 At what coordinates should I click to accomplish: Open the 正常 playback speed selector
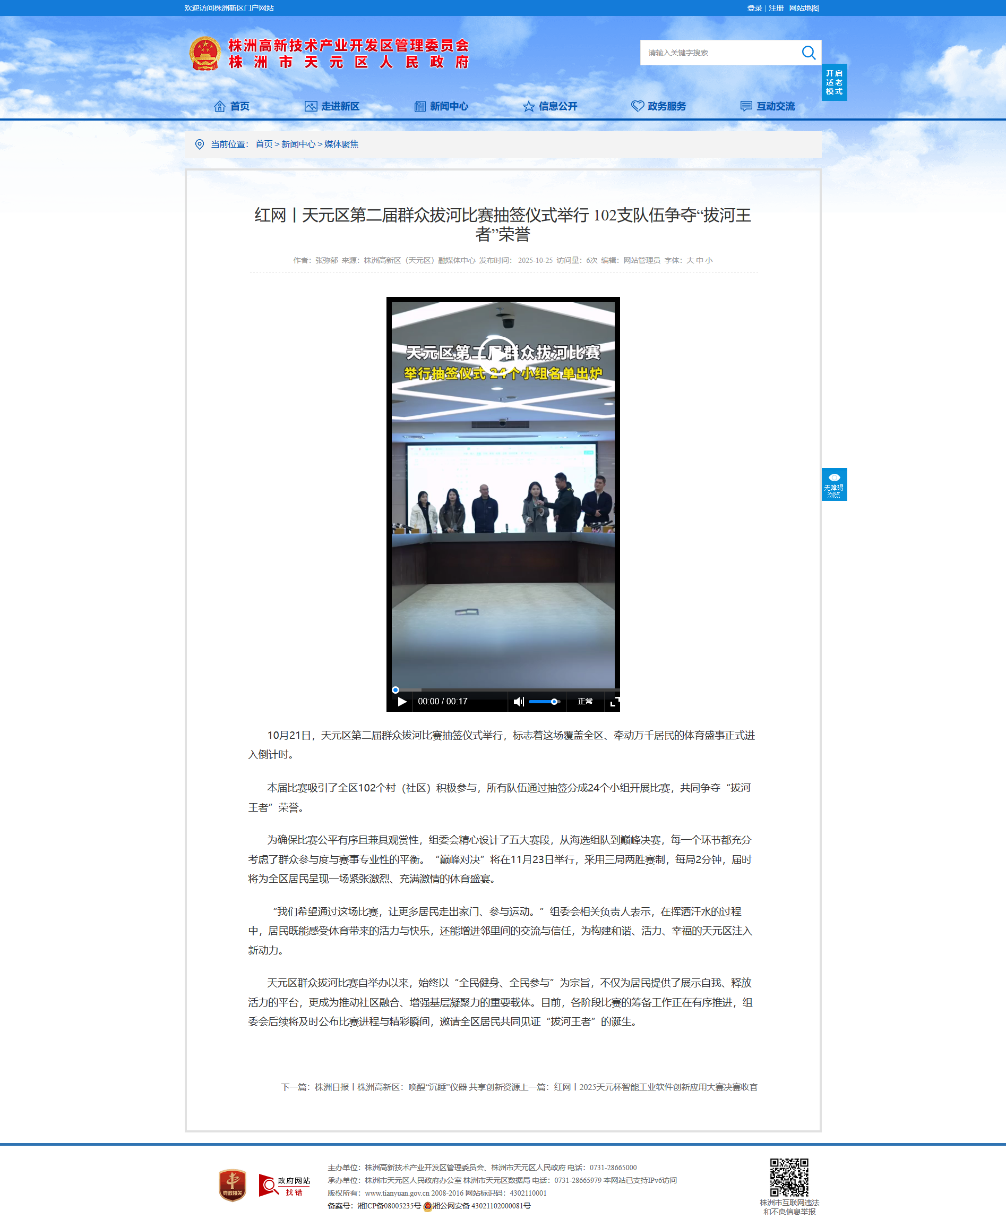tap(584, 702)
